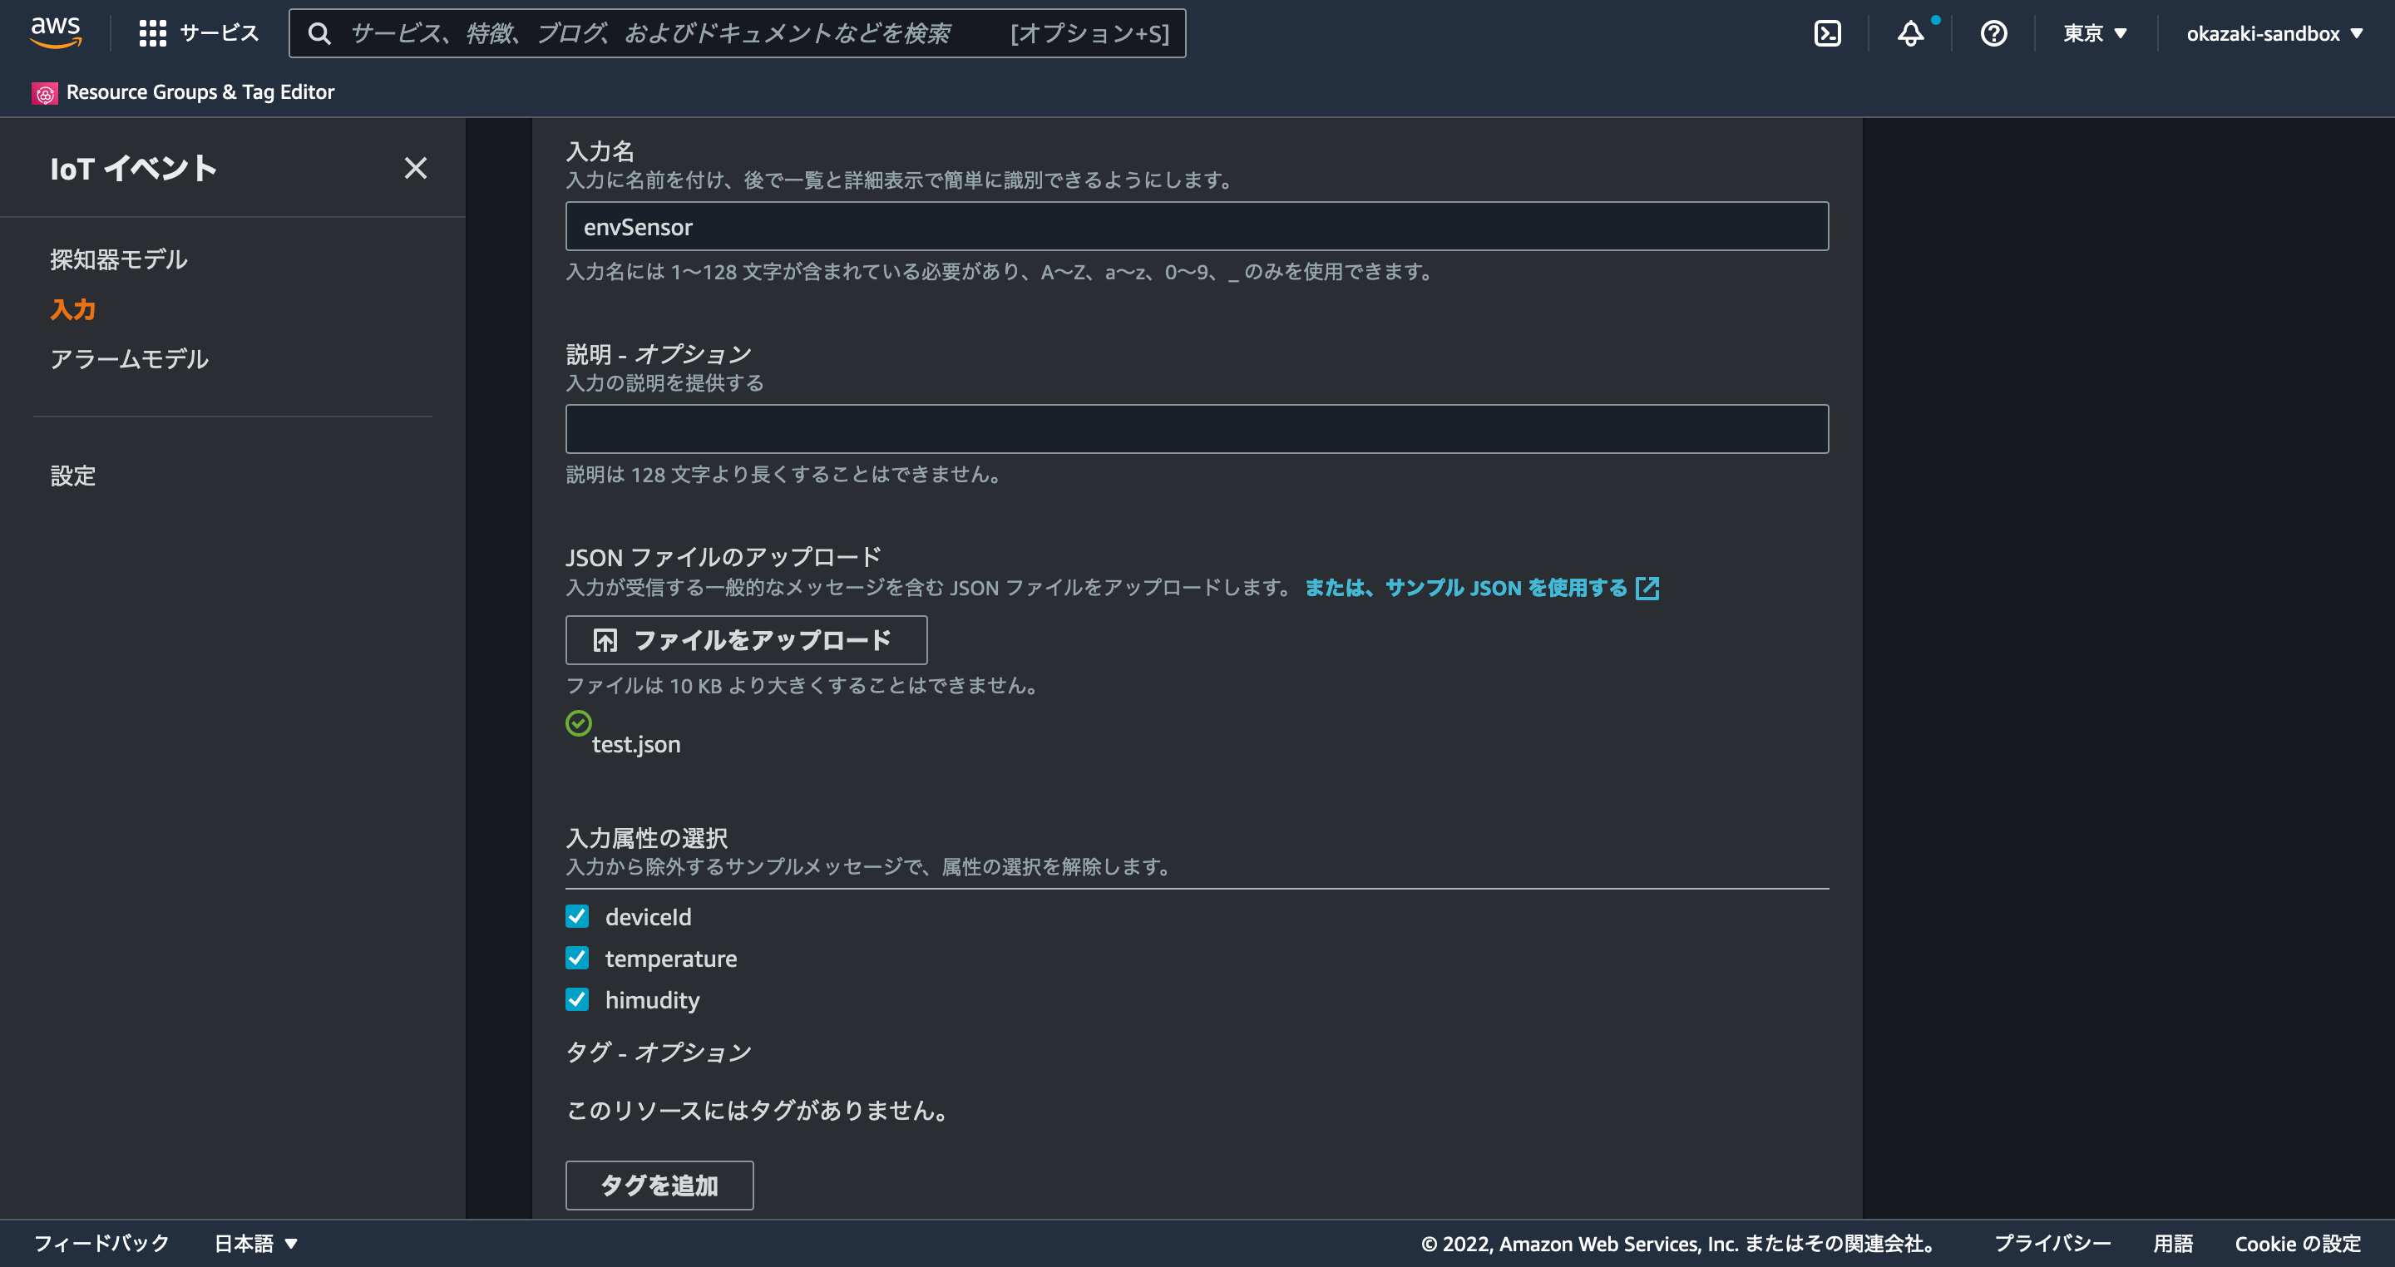Click the Resource Groups & Tag Editor icon
Screen dimensions: 2395x1267
(45, 93)
